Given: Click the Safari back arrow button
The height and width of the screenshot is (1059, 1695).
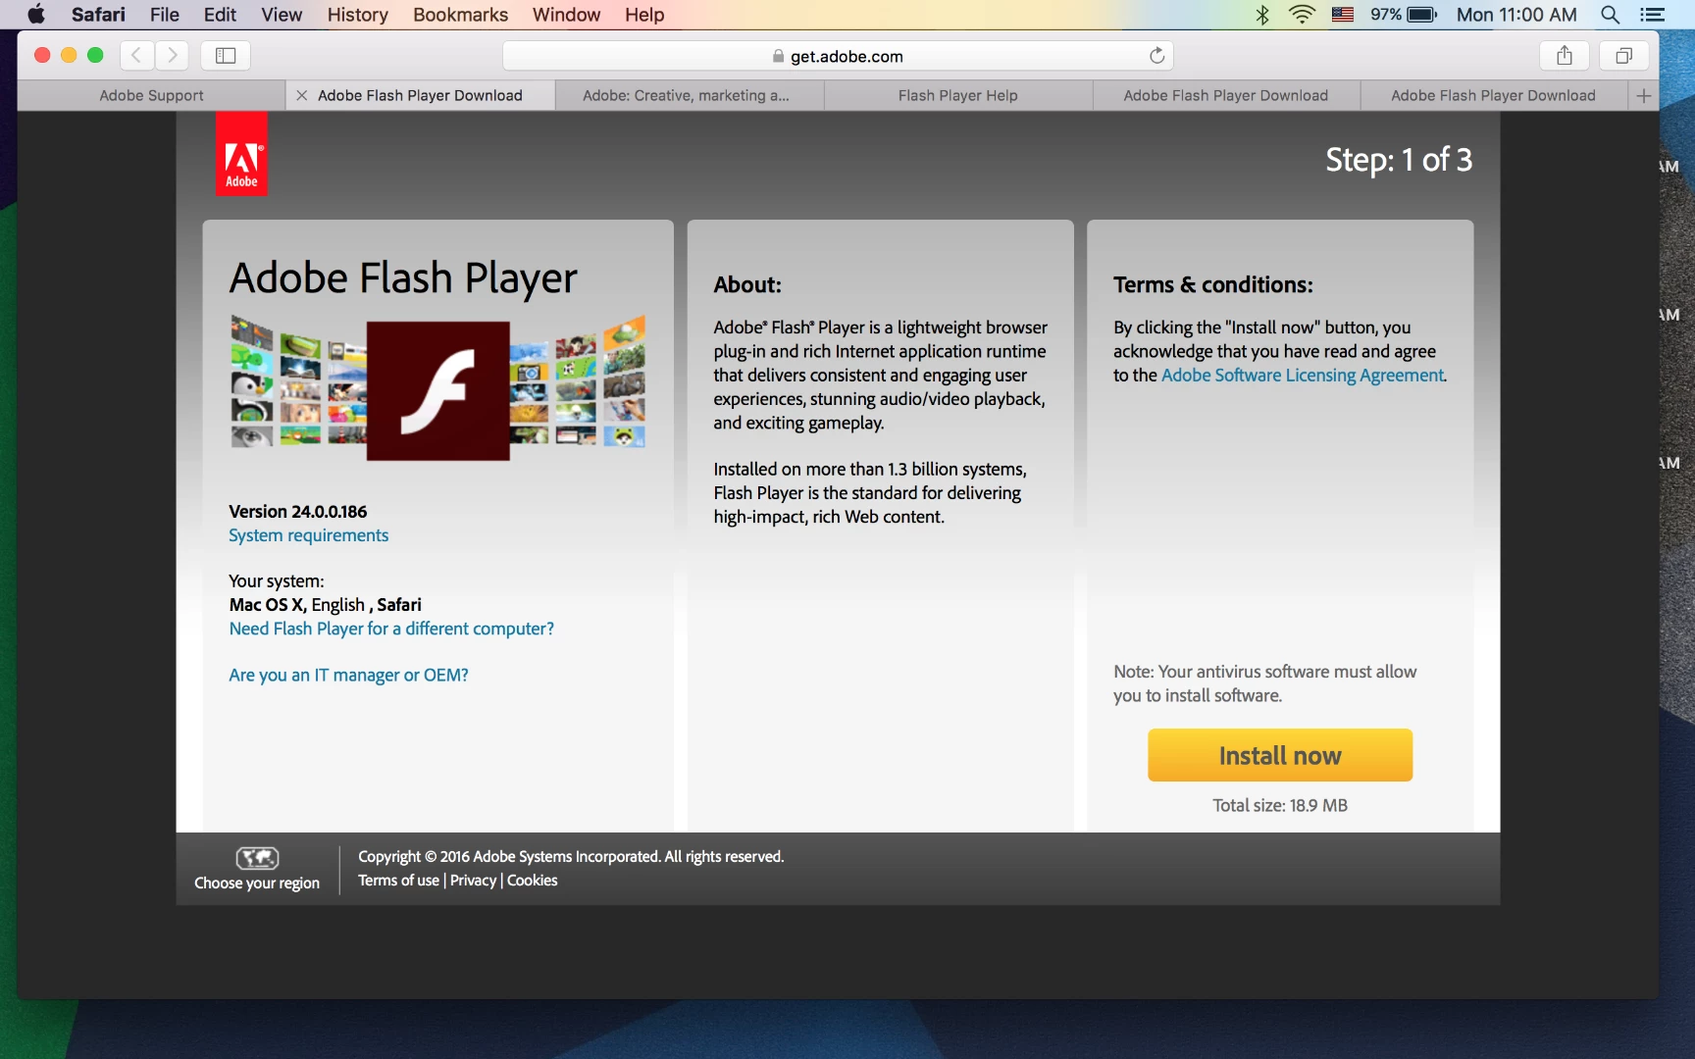Looking at the screenshot, I should click(x=137, y=55).
